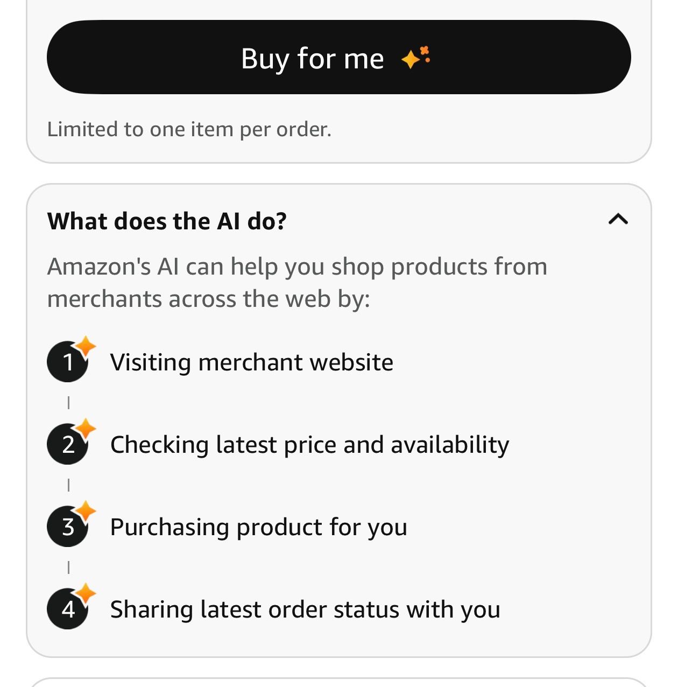Image resolution: width=678 pixels, height=687 pixels.
Task: Tap the partially visible card at the bottom
Action: [x=339, y=682]
